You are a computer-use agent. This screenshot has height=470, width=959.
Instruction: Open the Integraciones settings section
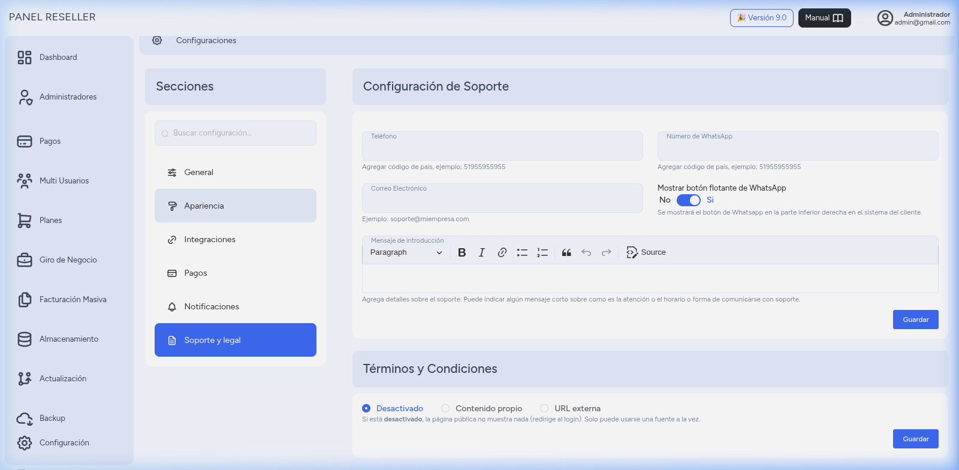(x=236, y=239)
